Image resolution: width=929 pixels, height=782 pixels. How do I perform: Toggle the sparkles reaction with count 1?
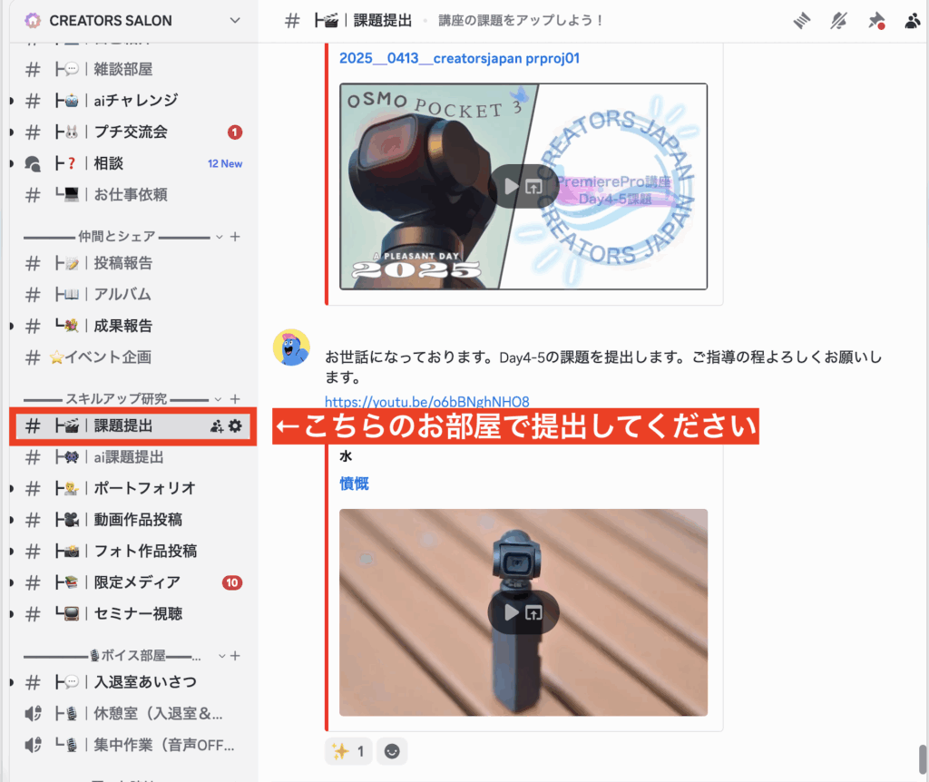[x=348, y=751]
